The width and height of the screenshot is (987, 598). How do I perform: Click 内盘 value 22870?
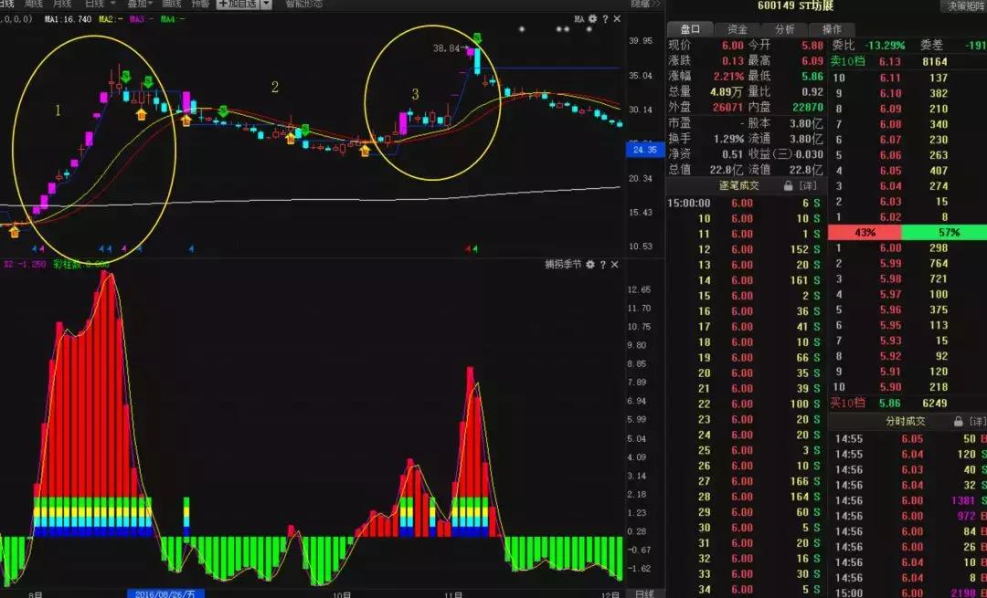pyautogui.click(x=808, y=107)
